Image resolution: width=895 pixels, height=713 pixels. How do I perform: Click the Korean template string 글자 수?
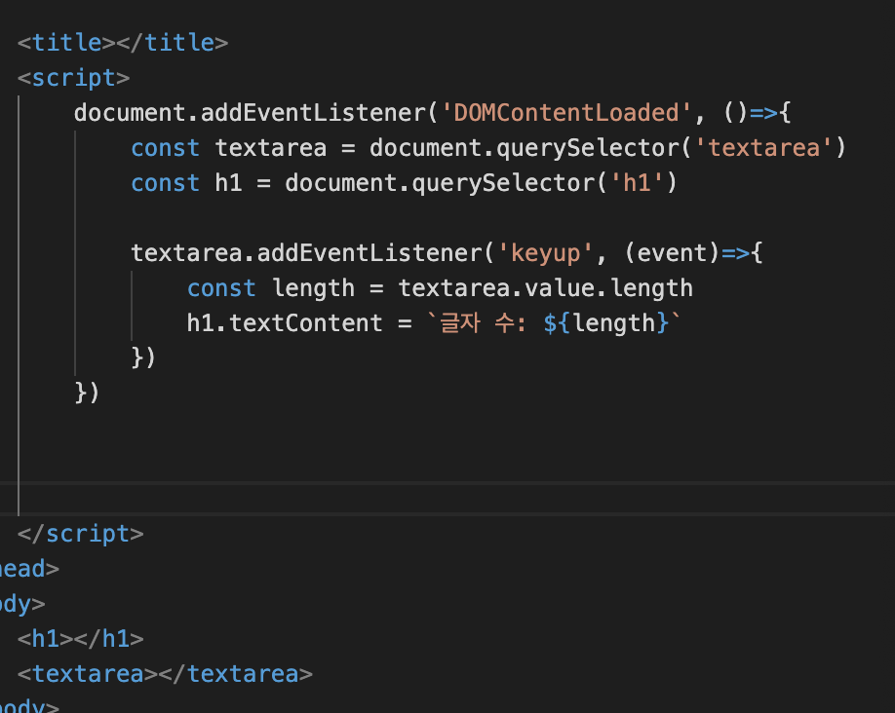(x=483, y=323)
